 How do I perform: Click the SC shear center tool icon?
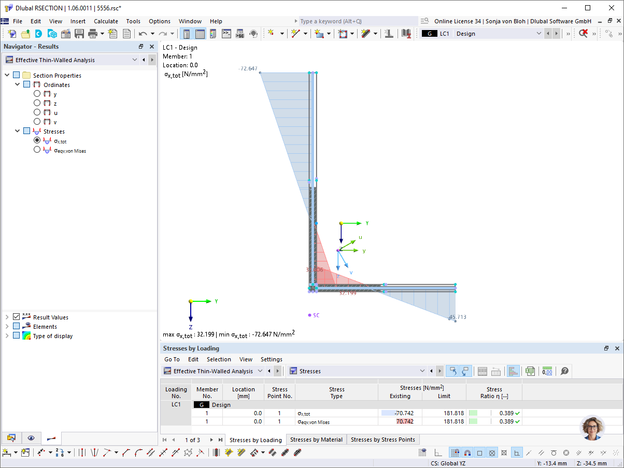pyautogui.click(x=240, y=34)
